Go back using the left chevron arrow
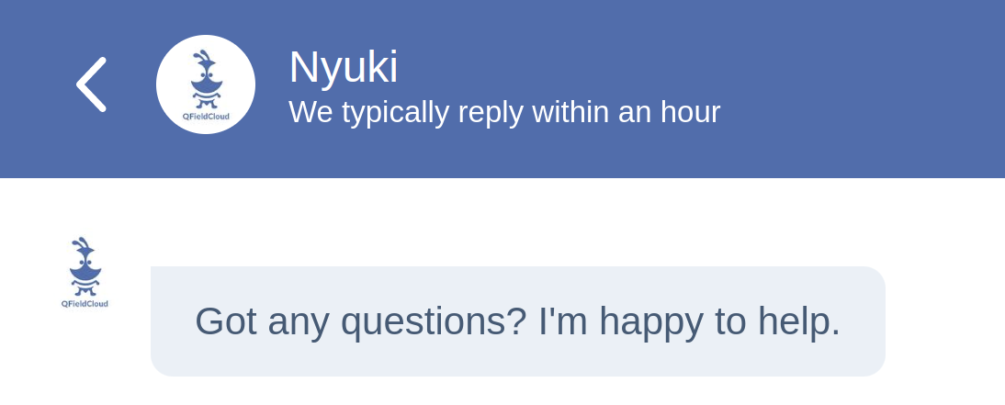This screenshot has width=1005, height=405. point(91,84)
